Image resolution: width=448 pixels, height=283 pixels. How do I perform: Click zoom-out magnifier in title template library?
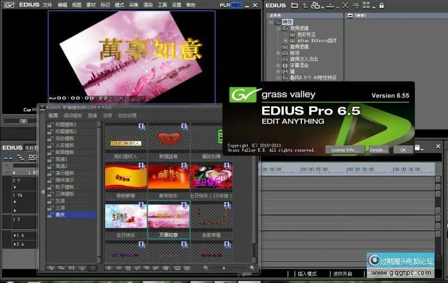click(x=206, y=268)
